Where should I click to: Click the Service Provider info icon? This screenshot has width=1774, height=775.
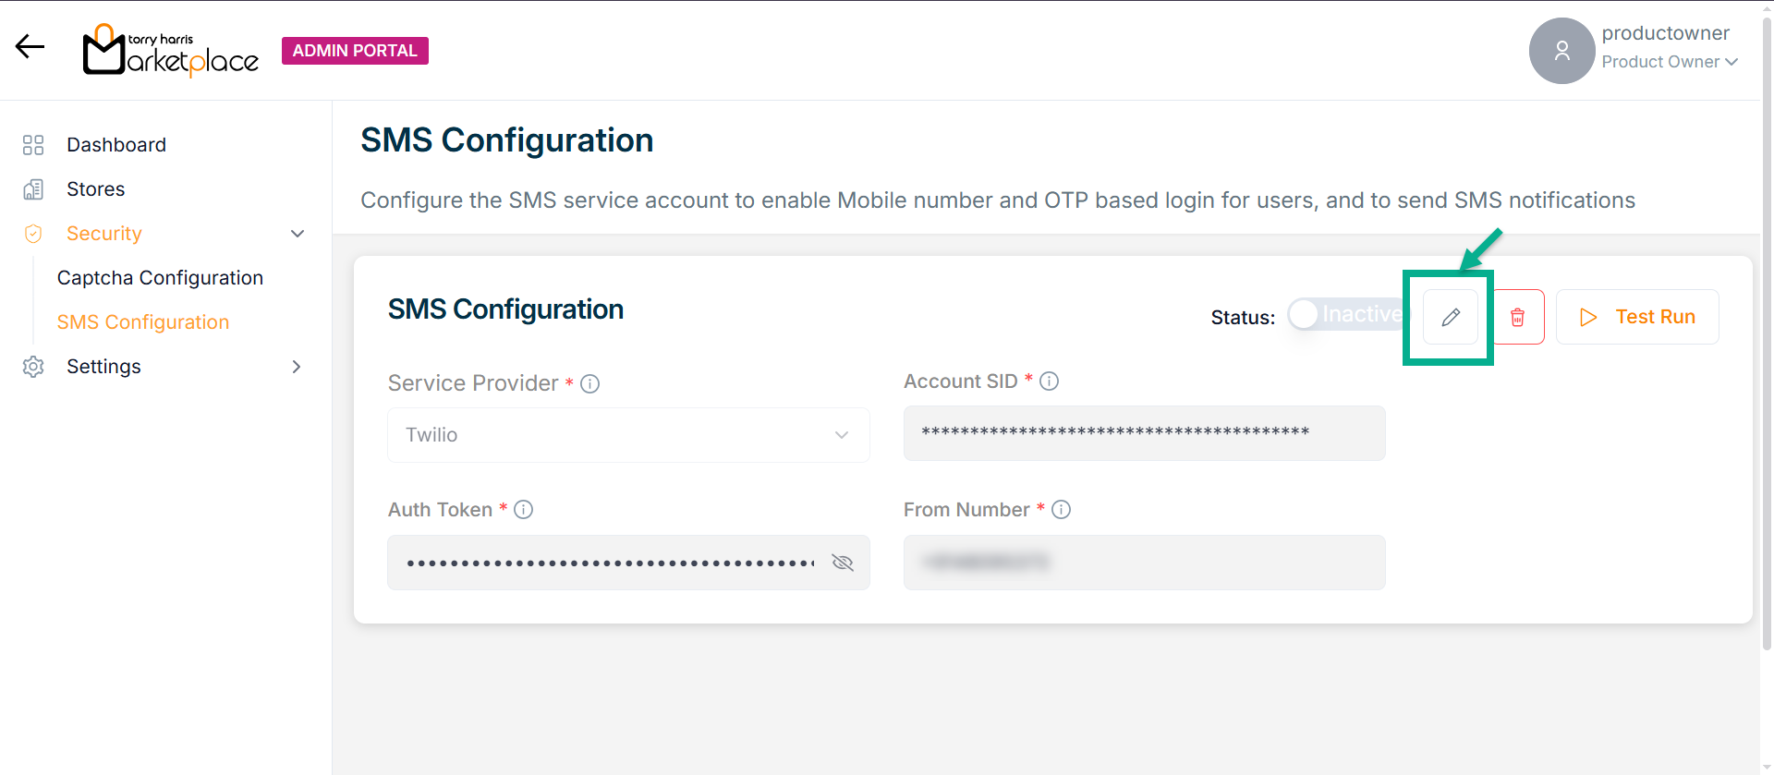(x=589, y=383)
